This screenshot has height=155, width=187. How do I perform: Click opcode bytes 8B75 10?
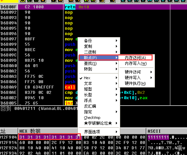[34, 60]
